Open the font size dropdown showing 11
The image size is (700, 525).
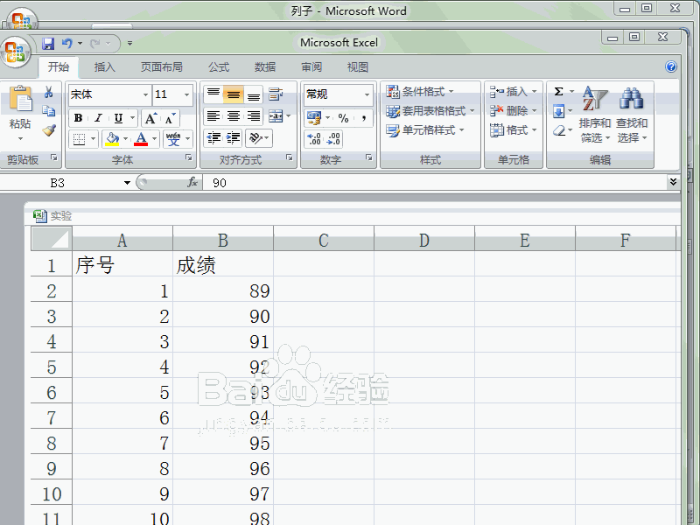[x=186, y=94]
